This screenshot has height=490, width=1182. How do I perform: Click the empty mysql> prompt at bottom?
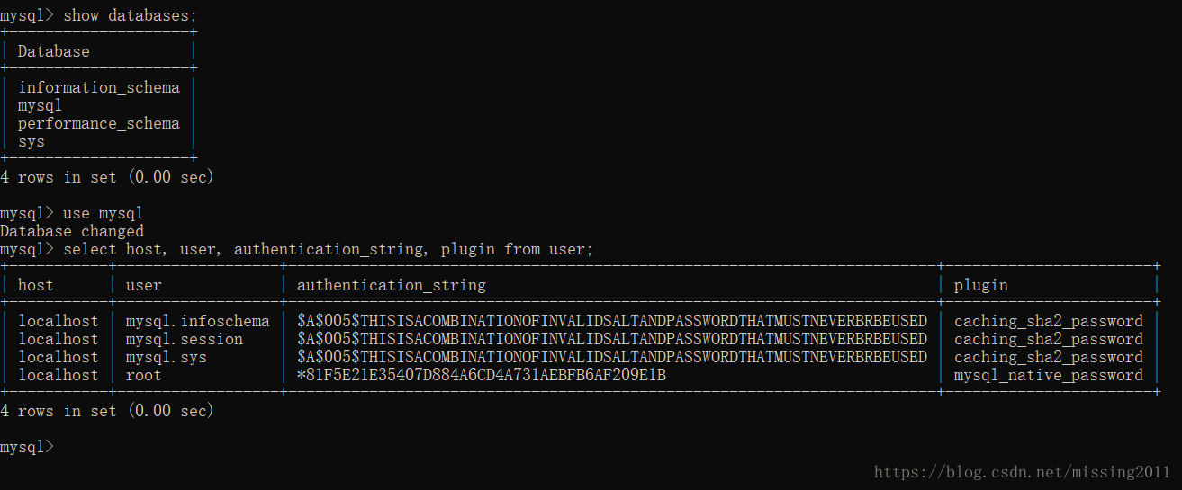click(27, 447)
